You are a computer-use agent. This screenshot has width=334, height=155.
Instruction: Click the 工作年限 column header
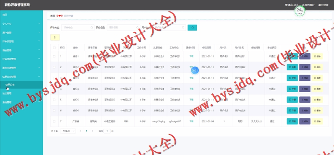coord(142,48)
